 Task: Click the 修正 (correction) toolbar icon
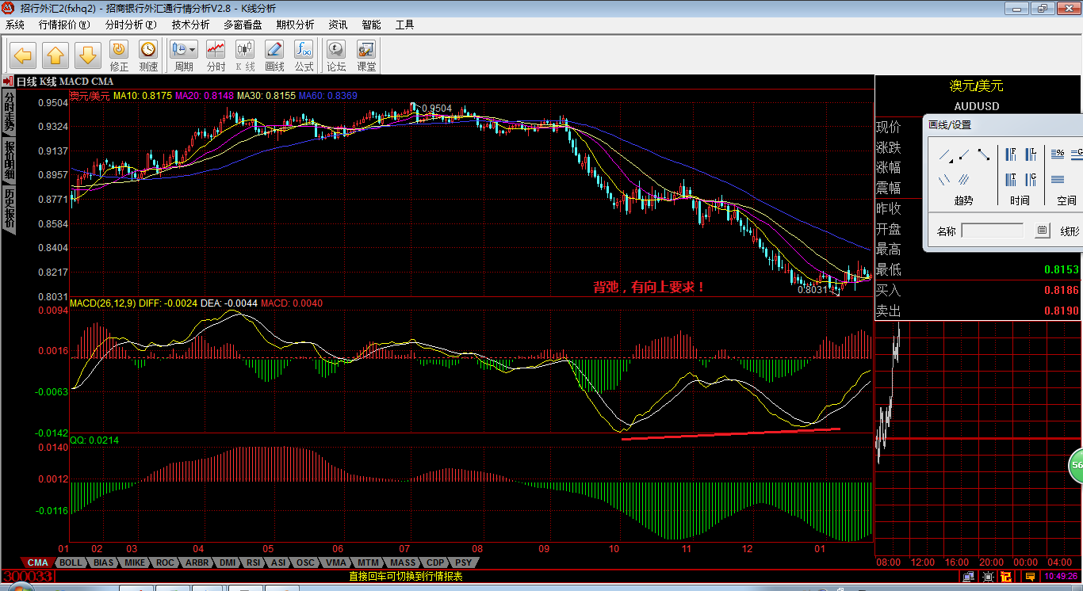click(x=119, y=55)
